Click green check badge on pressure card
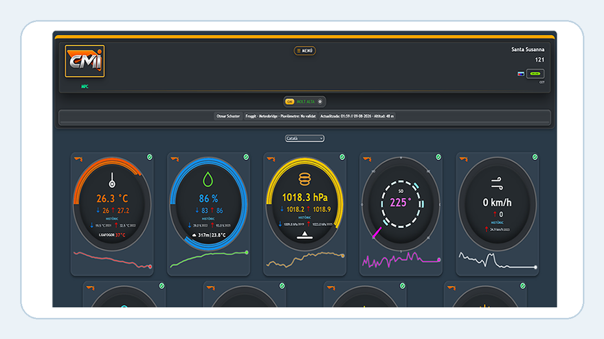The height and width of the screenshot is (339, 604). pyautogui.click(x=342, y=157)
